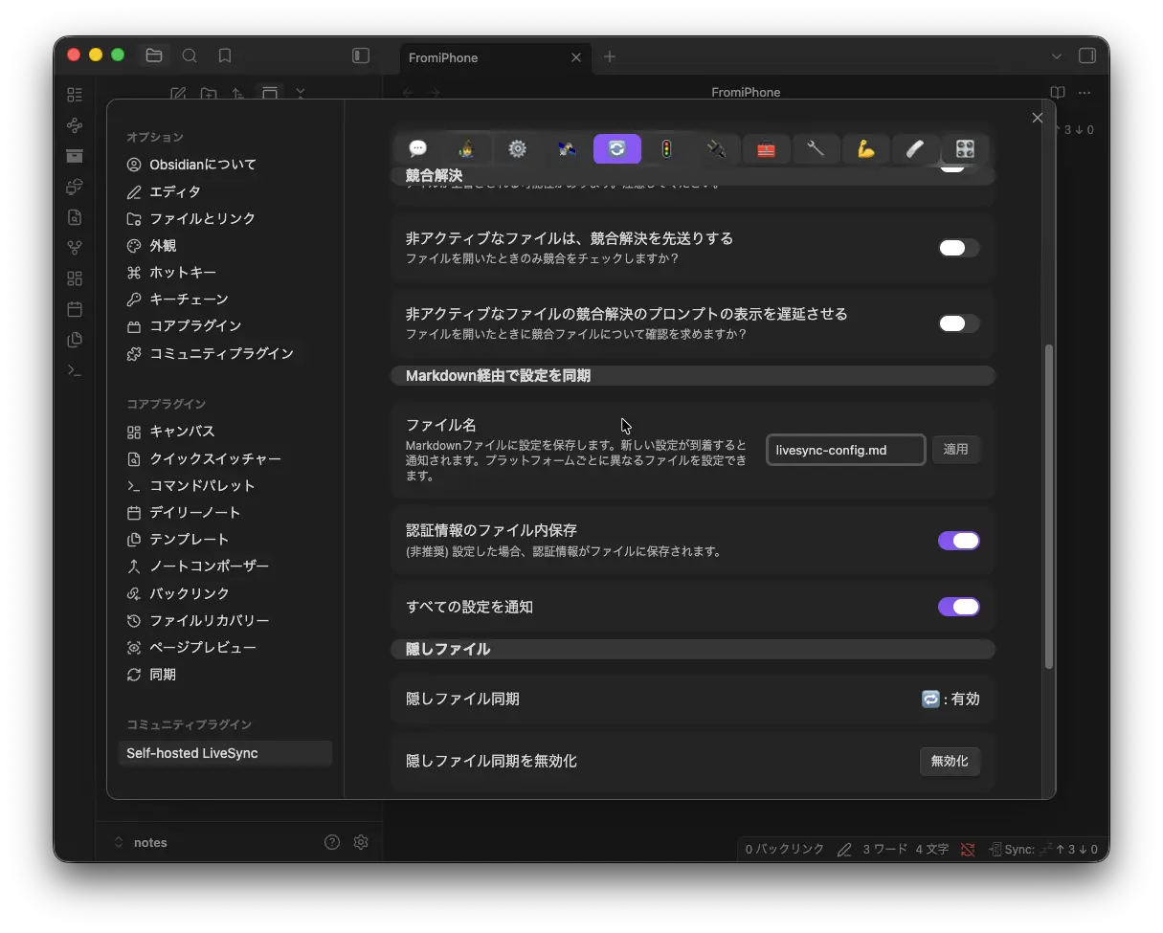Open the wrench icon tab
The width and height of the screenshot is (1163, 933).
(x=816, y=148)
